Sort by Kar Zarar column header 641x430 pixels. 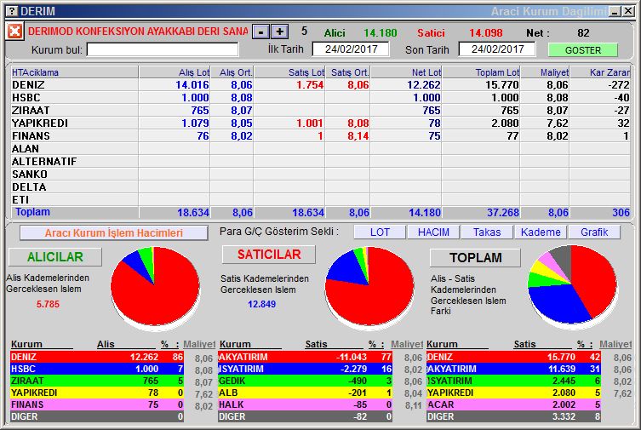point(599,72)
